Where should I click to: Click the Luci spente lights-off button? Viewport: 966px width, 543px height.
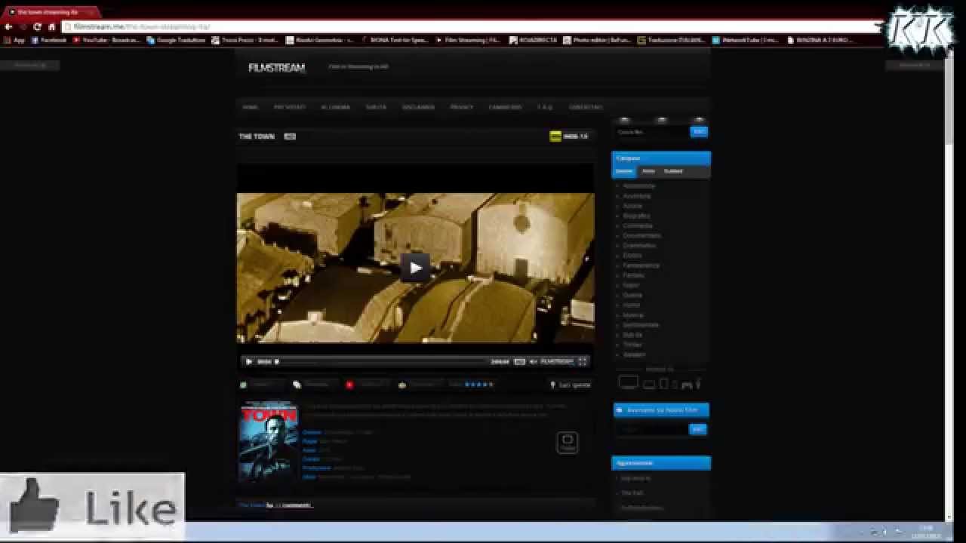click(x=570, y=385)
